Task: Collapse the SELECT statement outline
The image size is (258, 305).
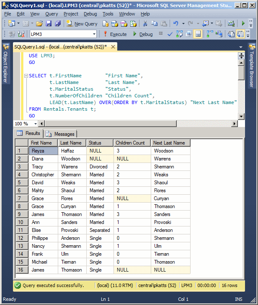Action: (x=26, y=76)
